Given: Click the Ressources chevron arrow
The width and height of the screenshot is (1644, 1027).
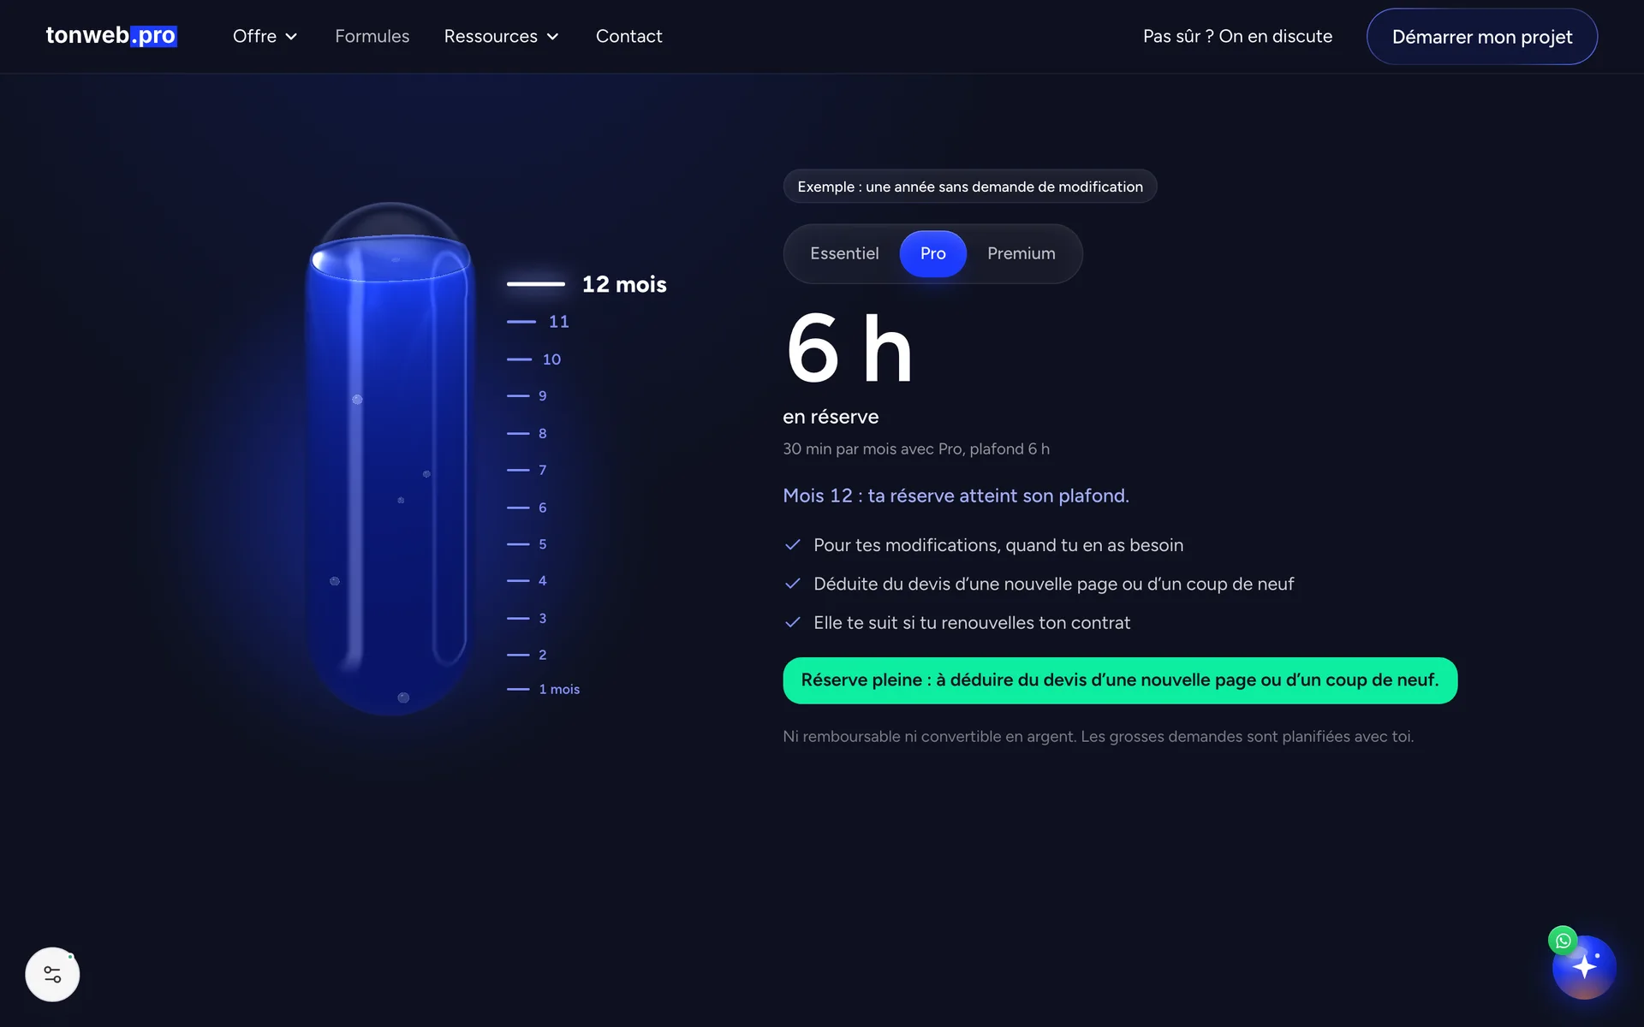Looking at the screenshot, I should 552,37.
